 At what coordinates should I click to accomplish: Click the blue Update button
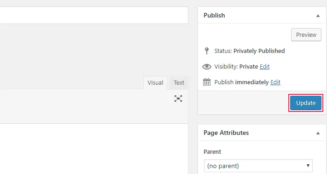point(306,103)
